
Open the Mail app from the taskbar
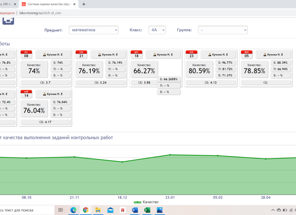click(110, 210)
